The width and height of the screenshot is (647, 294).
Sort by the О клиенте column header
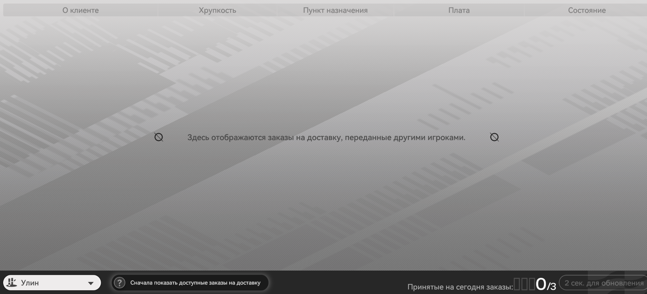[81, 10]
